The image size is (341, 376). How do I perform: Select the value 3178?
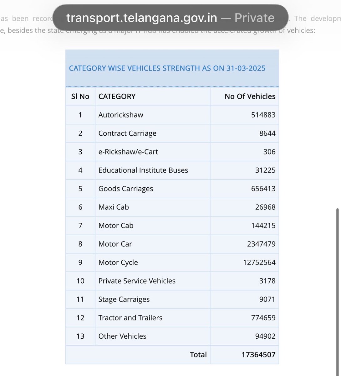tap(267, 281)
